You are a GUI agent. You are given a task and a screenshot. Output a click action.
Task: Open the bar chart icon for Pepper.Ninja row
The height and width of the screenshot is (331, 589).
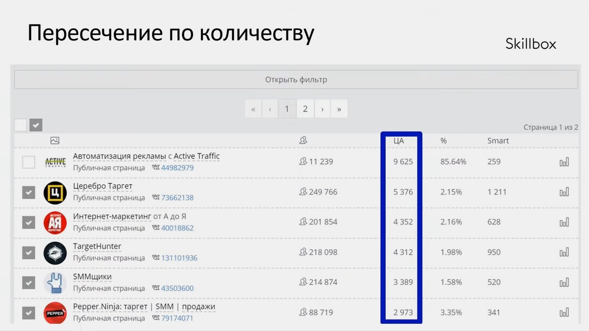(564, 313)
